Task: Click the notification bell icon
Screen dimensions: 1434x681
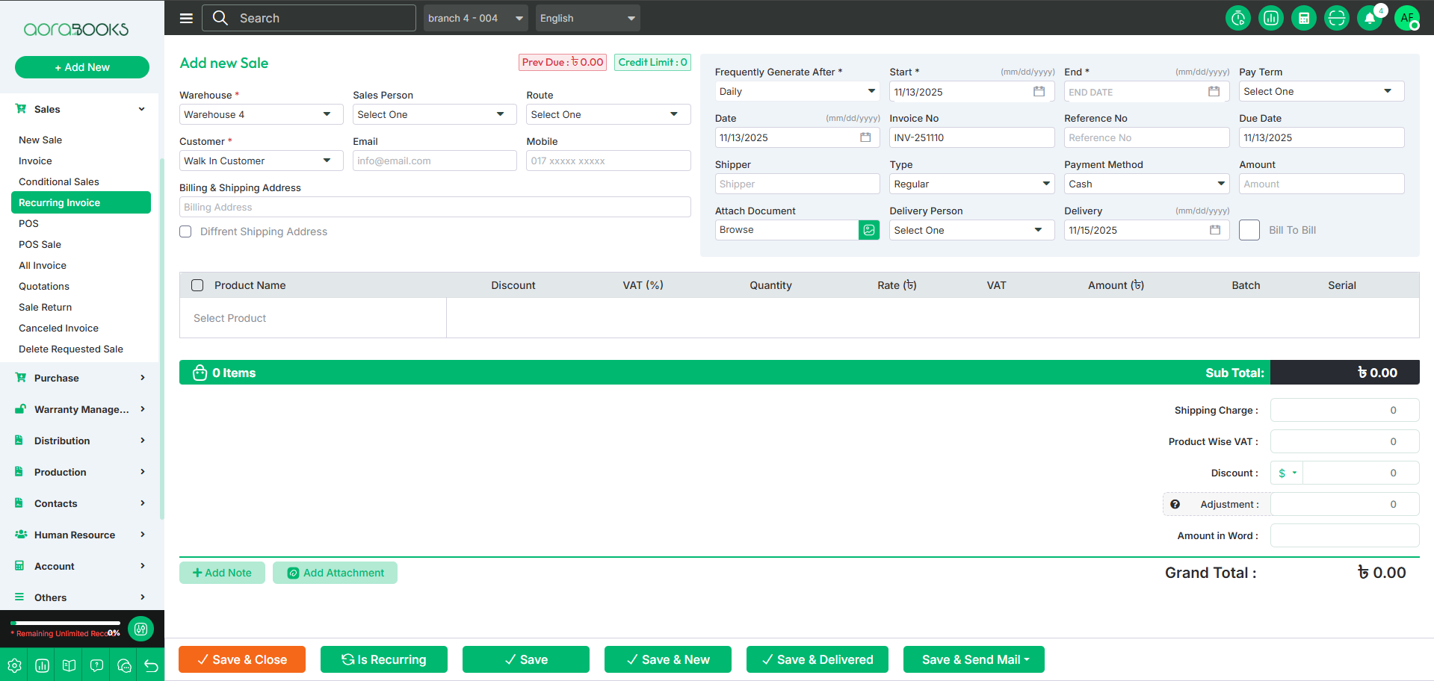Action: (x=1369, y=18)
